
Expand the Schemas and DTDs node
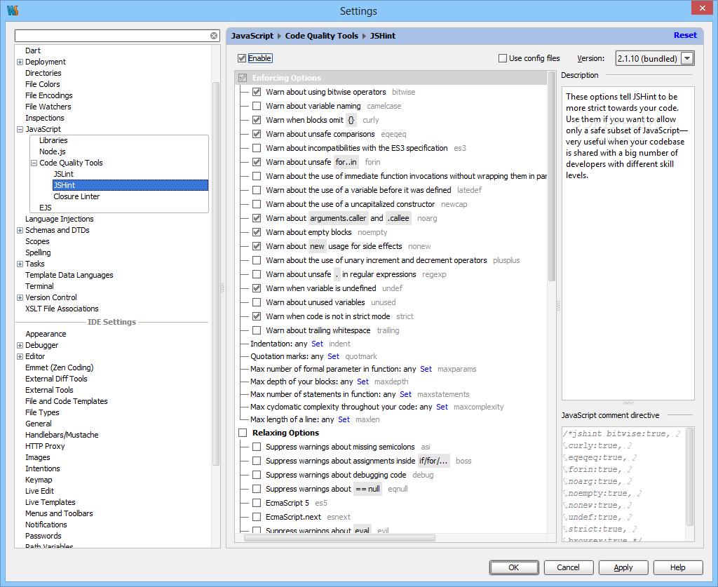tap(20, 230)
